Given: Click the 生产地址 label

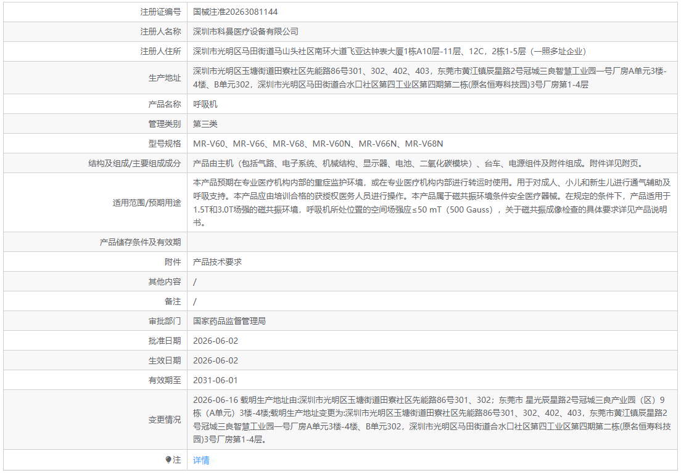Looking at the screenshot, I should (x=165, y=78).
